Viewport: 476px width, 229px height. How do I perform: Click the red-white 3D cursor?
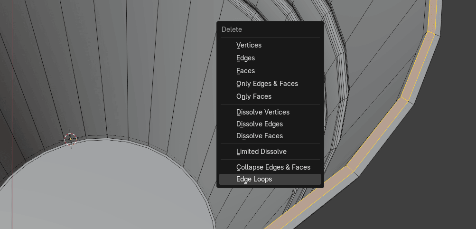[x=70, y=139]
